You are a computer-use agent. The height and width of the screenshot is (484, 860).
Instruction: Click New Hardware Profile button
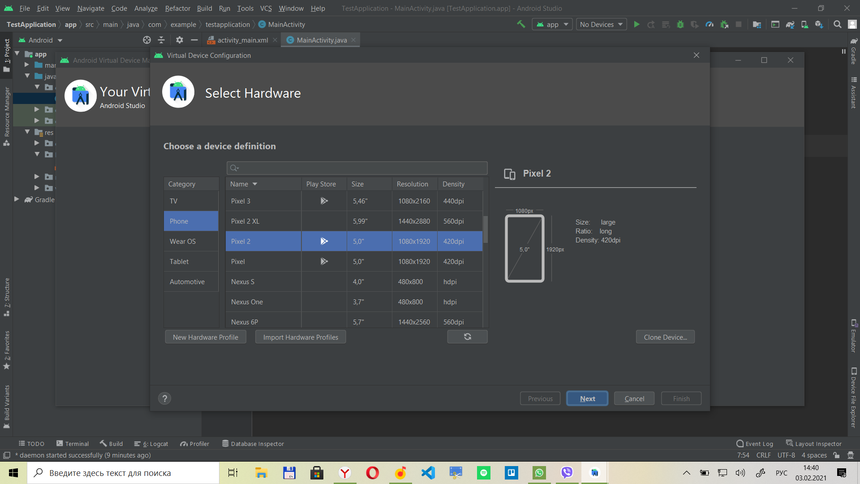coord(206,337)
